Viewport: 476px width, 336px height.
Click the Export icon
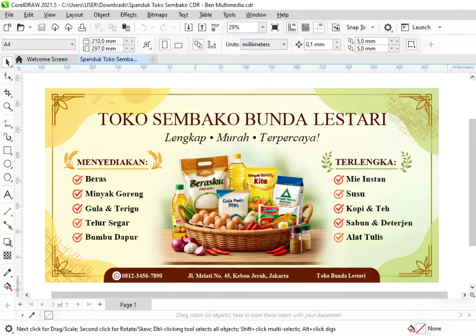coord(202,27)
